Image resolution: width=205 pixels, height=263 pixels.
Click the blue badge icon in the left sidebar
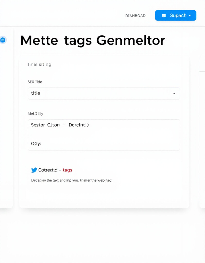click(3, 40)
